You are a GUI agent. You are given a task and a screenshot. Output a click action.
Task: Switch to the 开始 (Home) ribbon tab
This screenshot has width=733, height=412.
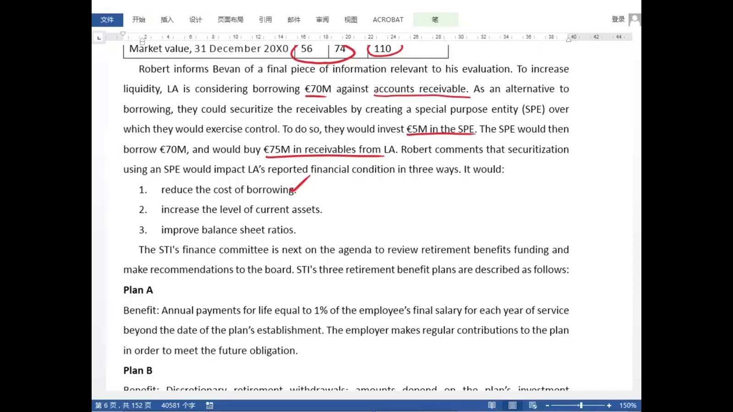[139, 20]
